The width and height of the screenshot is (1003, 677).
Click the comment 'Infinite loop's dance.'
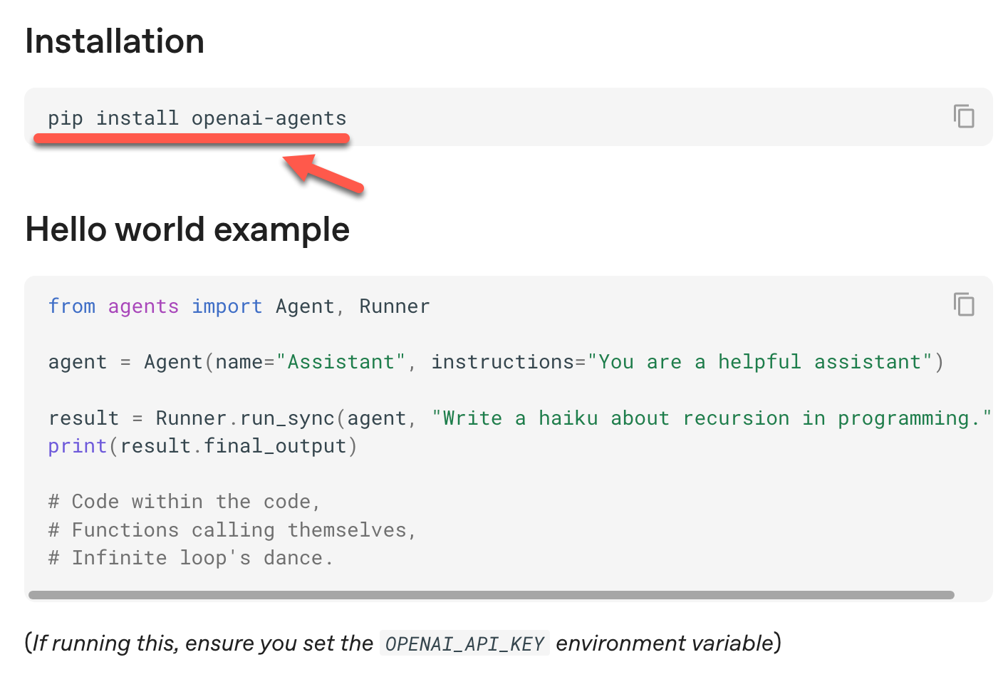point(190,558)
